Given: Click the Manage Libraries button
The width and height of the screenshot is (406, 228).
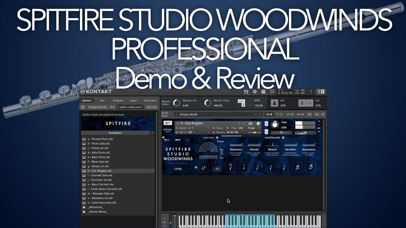Looking at the screenshot, I should (x=98, y=107).
